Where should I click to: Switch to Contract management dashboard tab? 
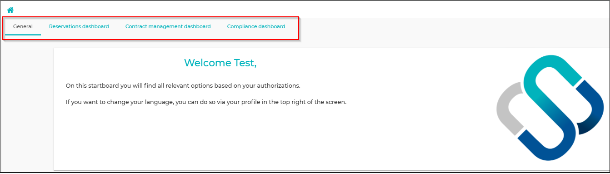tap(168, 26)
